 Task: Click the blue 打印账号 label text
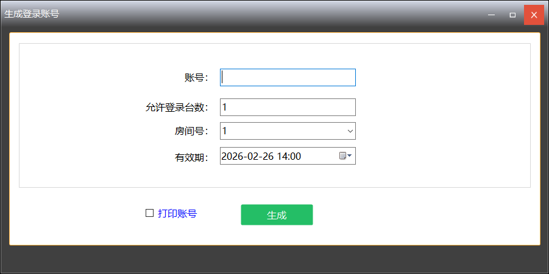(x=177, y=214)
